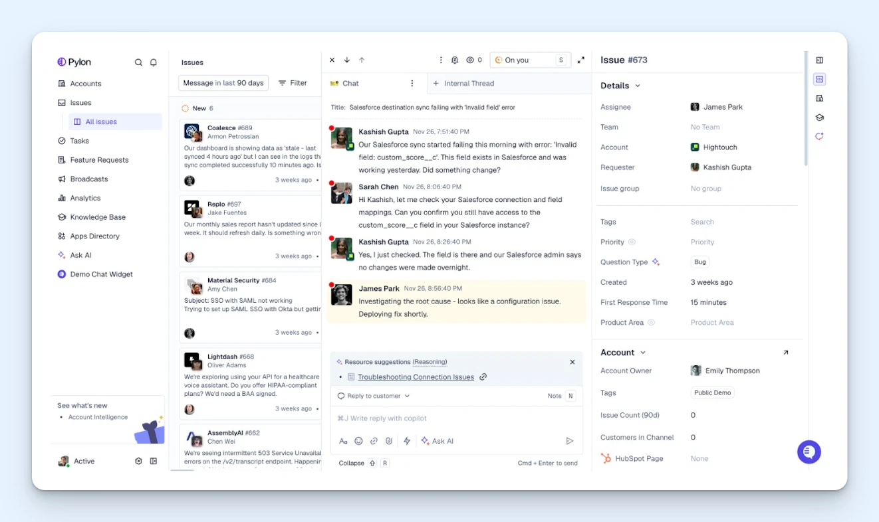The image size is (879, 522).
Task: Collapse the New 6 issue group
Action: [x=197, y=108]
